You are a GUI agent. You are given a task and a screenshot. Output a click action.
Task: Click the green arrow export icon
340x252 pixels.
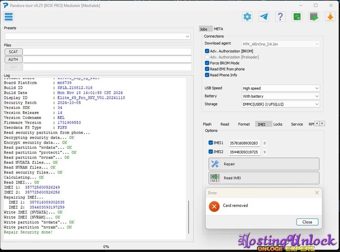click(314, 17)
